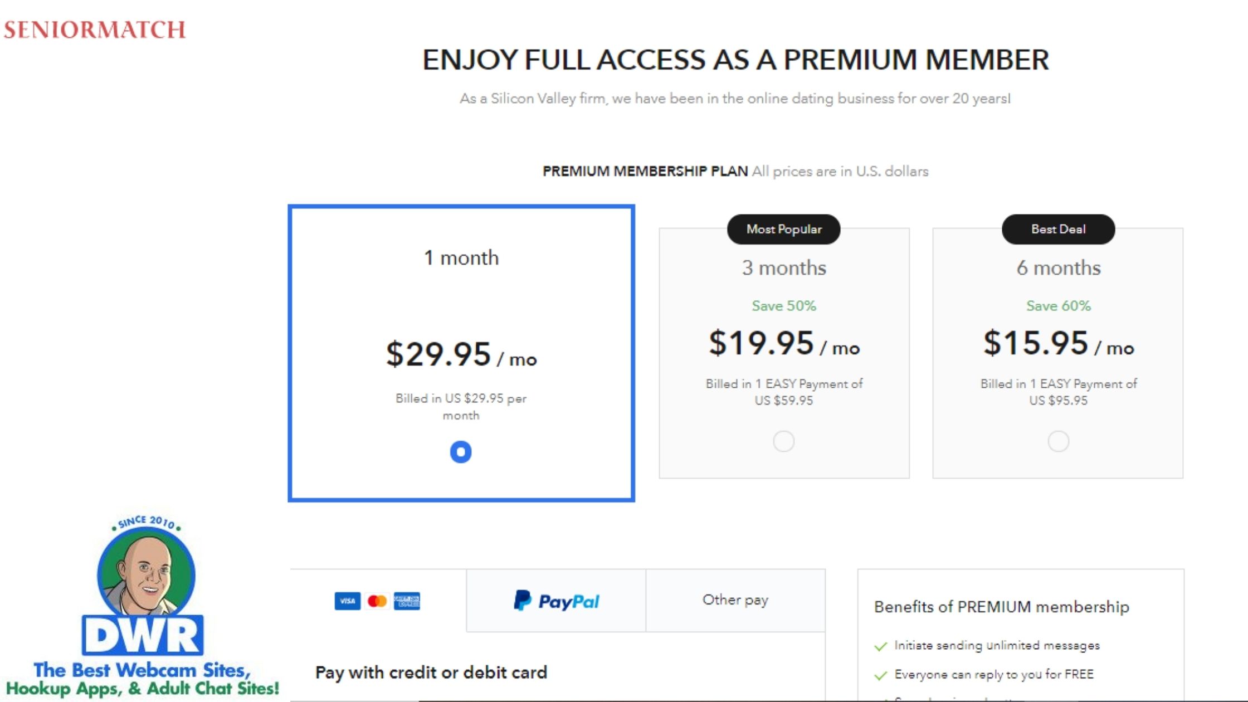Click the American Express card icon

pos(407,601)
